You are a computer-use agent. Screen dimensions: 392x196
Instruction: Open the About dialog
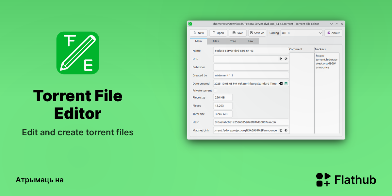click(333, 33)
